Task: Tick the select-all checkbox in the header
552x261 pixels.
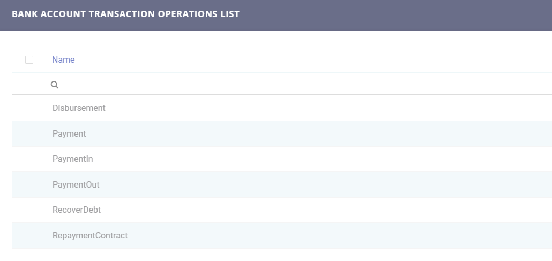Action: pyautogui.click(x=29, y=60)
